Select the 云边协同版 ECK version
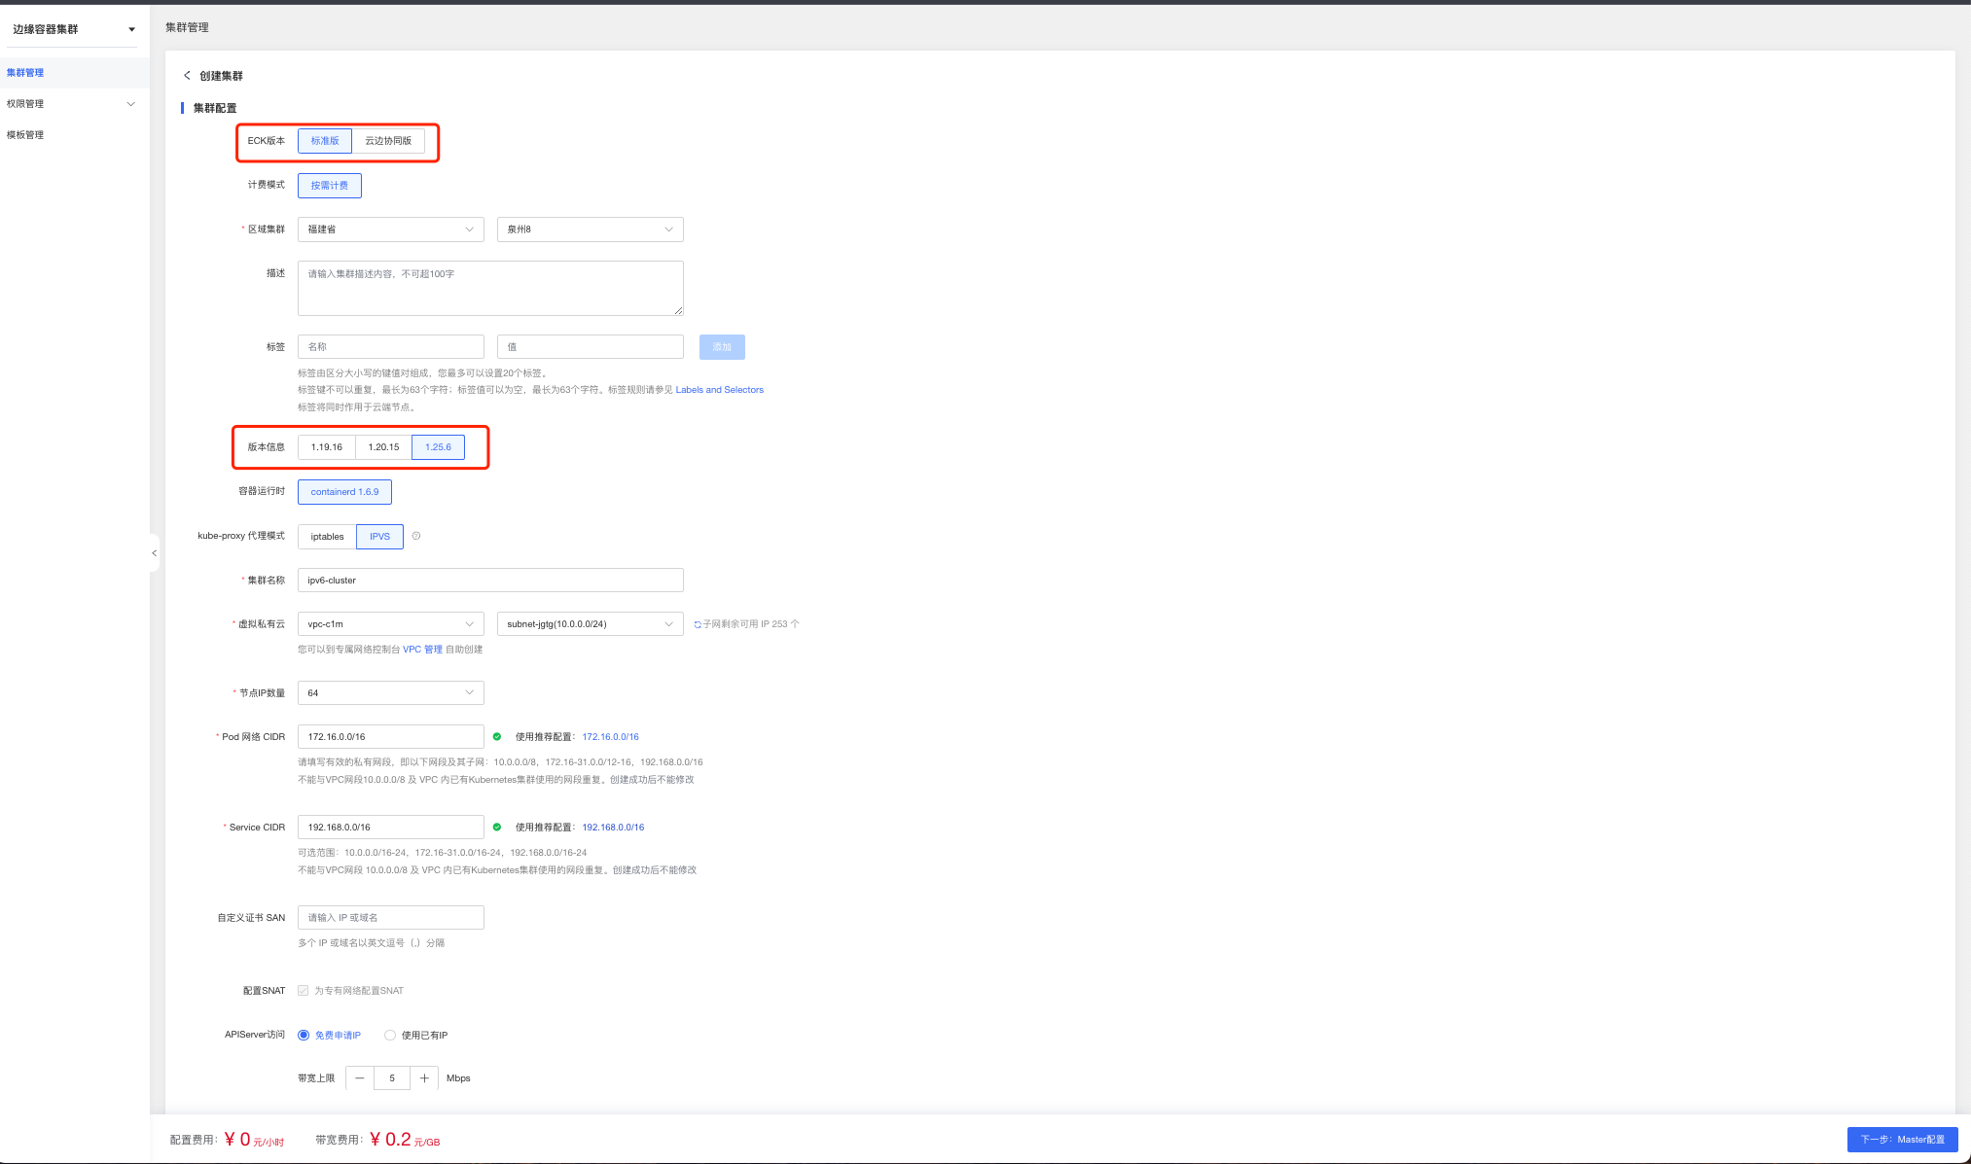This screenshot has width=1971, height=1164. pyautogui.click(x=388, y=141)
